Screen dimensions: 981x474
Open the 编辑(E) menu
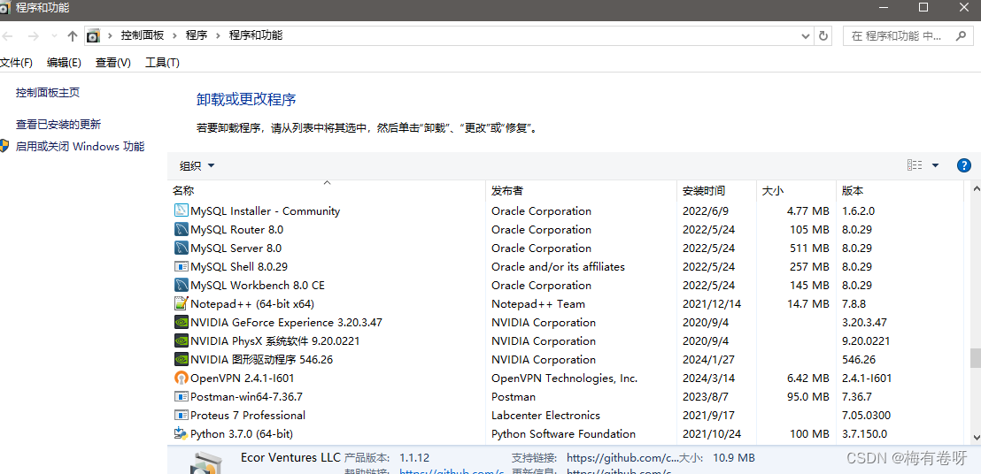(x=64, y=63)
